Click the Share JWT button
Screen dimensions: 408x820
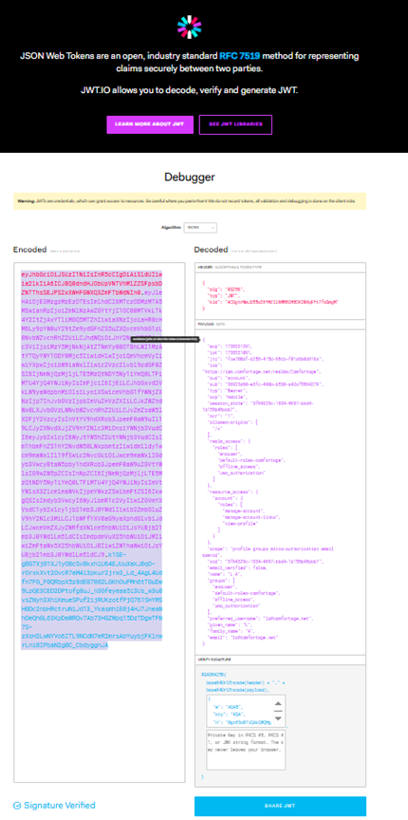point(280,806)
